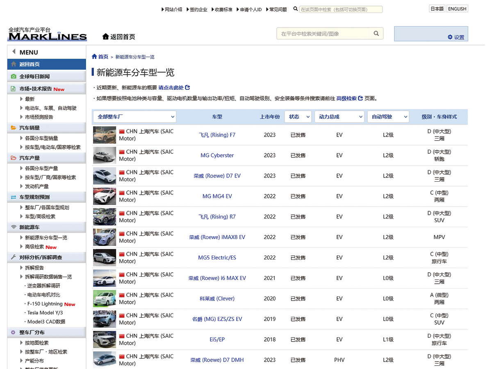Open 收费标准 top menu item

click(x=222, y=9)
